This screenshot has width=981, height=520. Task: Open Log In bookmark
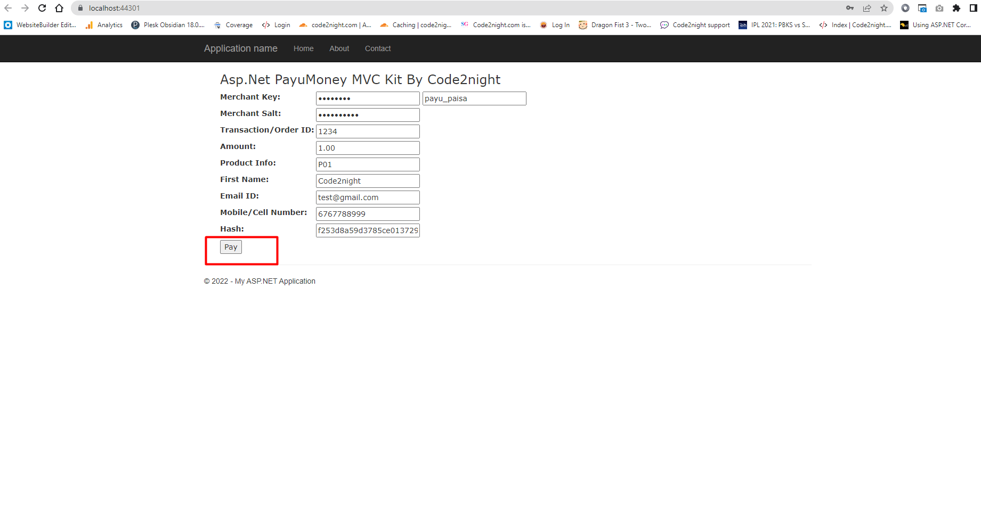pos(555,25)
